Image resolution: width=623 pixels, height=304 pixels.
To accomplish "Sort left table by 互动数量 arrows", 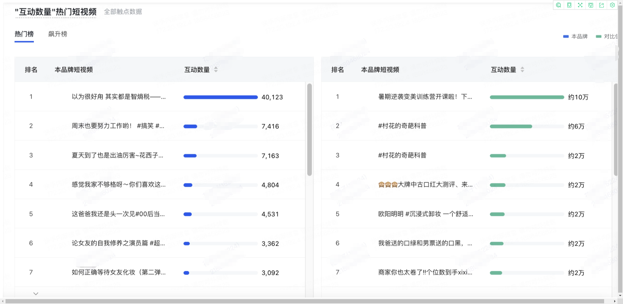I will tap(216, 70).
